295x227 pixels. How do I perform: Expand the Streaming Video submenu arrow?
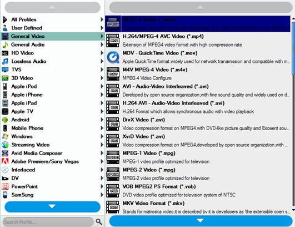102,145
